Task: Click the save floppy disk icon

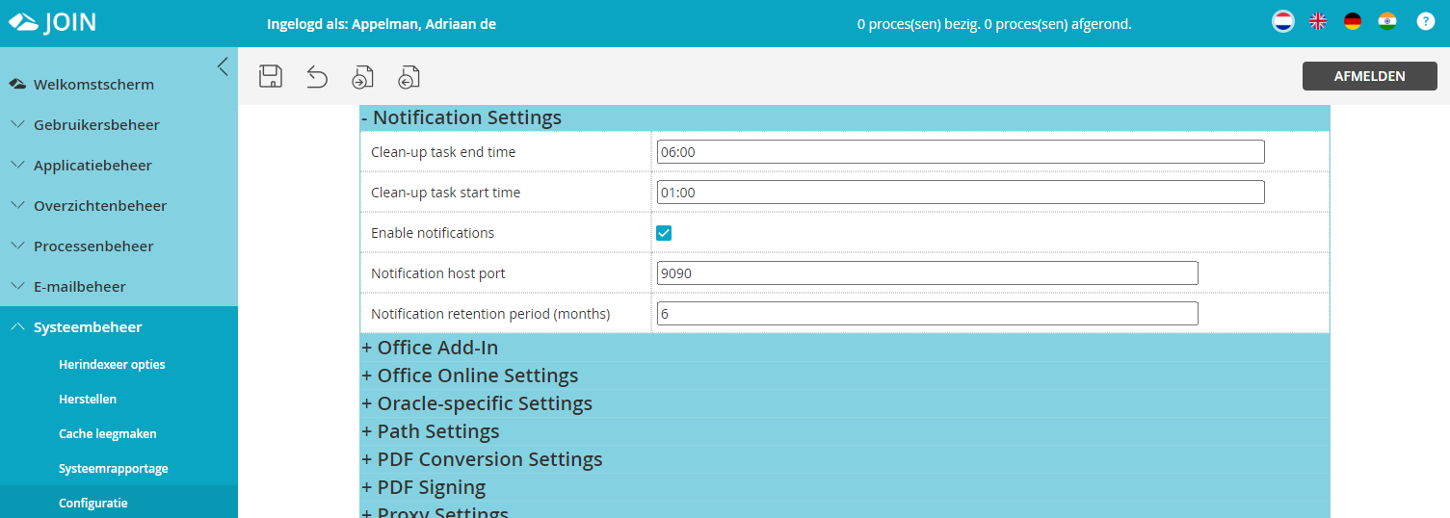Action: (271, 77)
